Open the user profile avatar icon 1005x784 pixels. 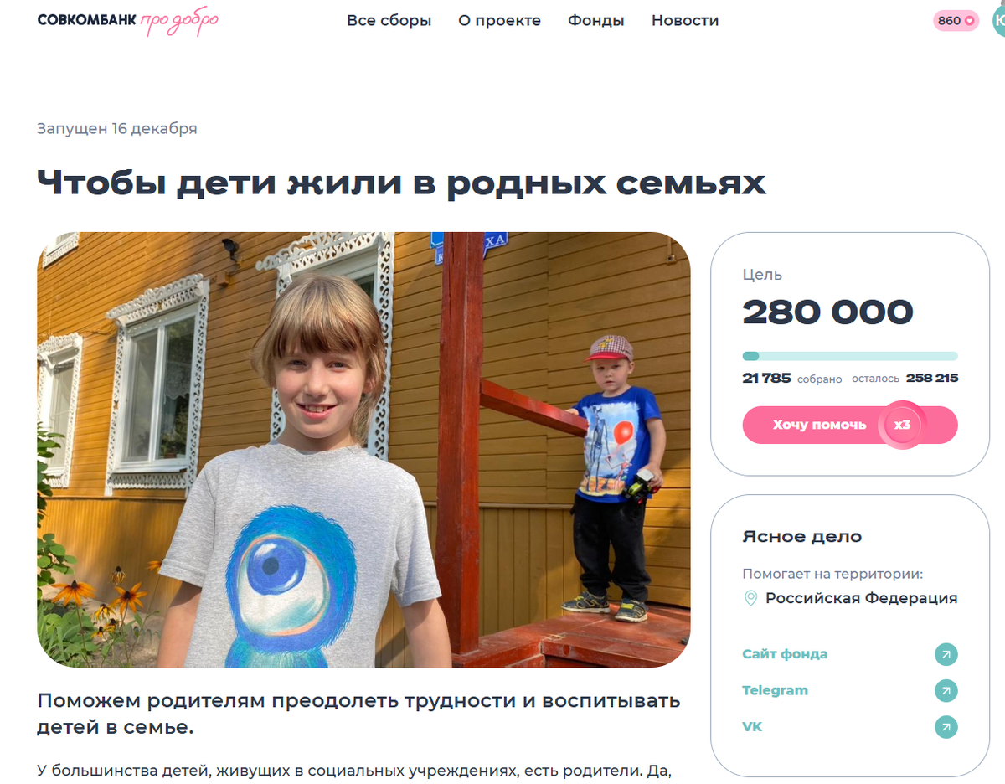[998, 21]
